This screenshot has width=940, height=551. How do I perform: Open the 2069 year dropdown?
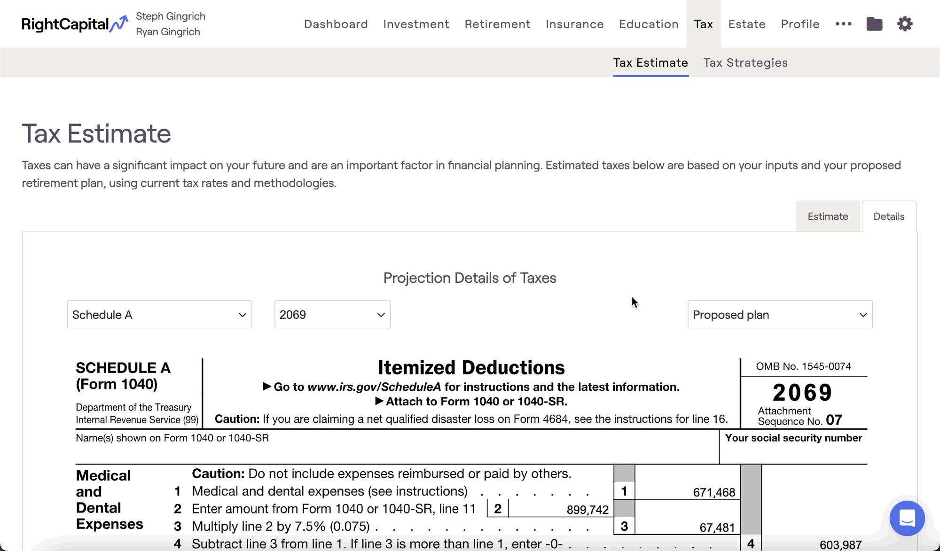point(332,314)
